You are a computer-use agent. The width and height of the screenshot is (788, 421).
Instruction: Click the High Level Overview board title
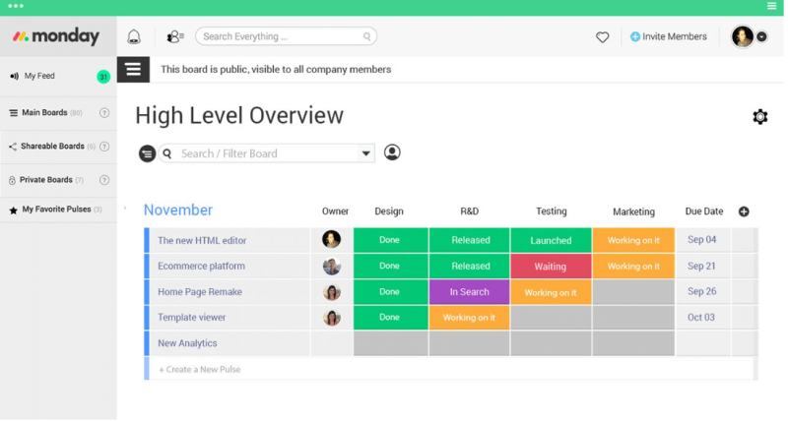(239, 115)
